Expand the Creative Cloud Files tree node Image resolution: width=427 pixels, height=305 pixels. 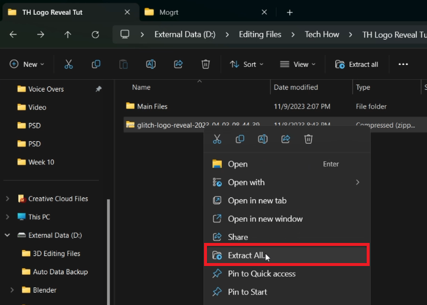click(8, 199)
